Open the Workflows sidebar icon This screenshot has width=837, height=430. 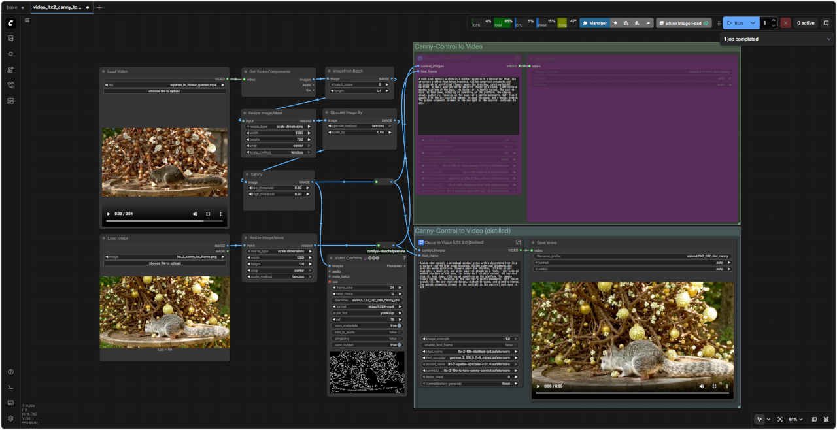10,85
